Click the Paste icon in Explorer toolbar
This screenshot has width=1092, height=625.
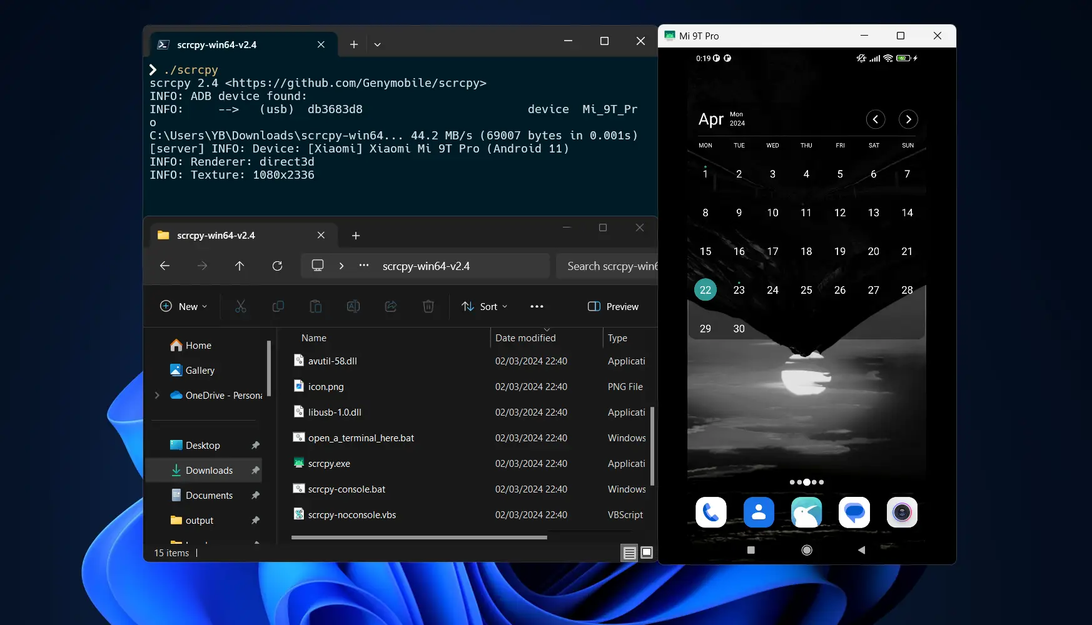(316, 306)
